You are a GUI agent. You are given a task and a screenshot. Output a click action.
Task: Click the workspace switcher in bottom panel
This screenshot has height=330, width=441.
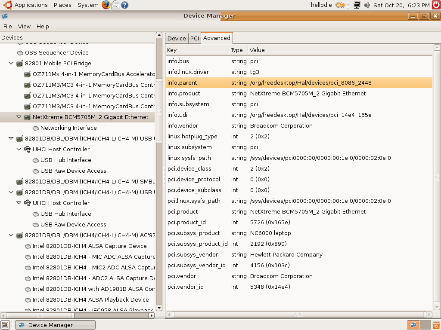[413, 325]
